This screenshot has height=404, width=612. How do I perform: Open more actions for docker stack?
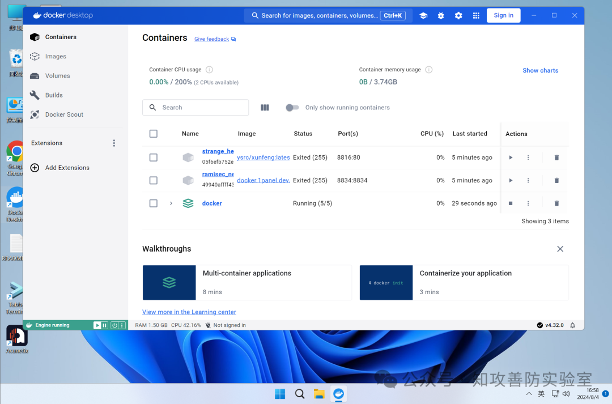pyautogui.click(x=528, y=203)
